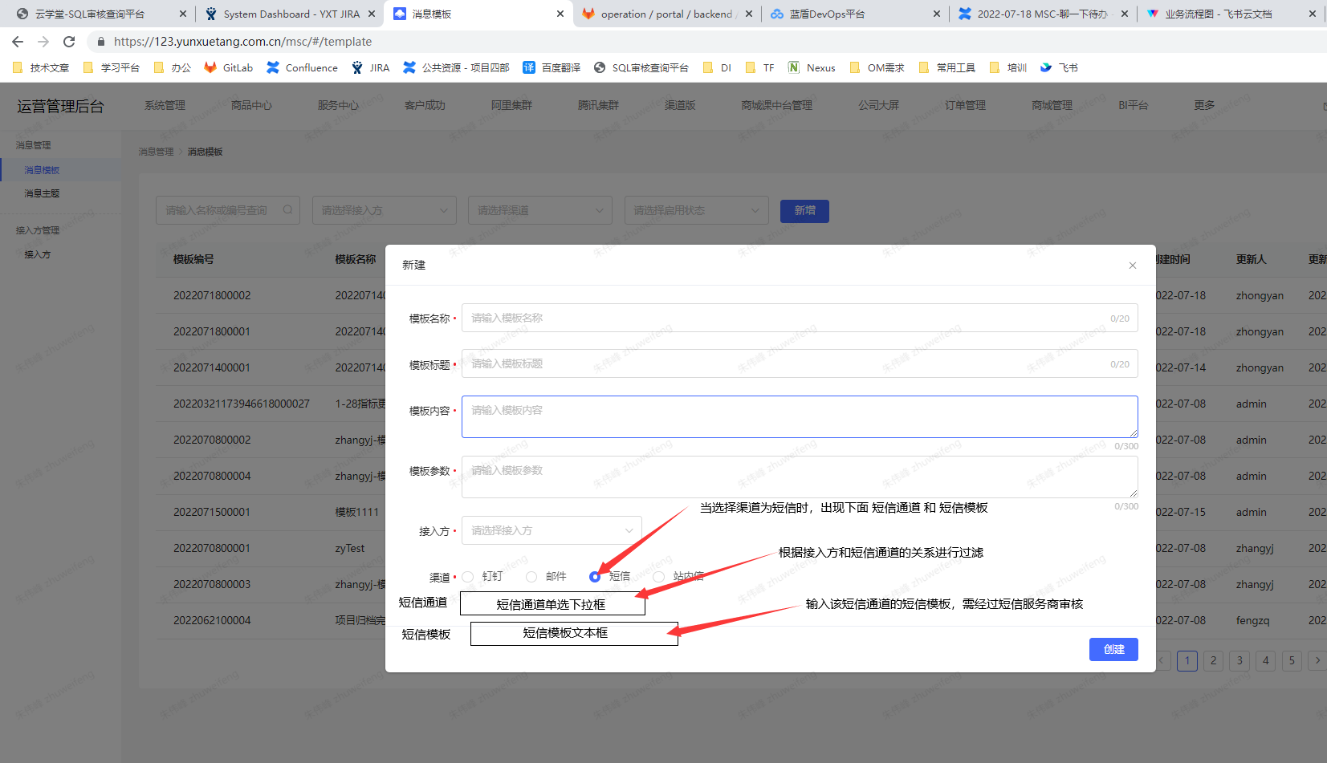Click search magnifier in name query box
The image size is (1327, 763).
tap(287, 210)
